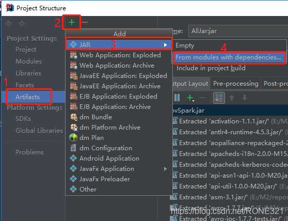Select the Spark.jar root output row
The width and height of the screenshot is (288, 221).
[x=230, y=110]
